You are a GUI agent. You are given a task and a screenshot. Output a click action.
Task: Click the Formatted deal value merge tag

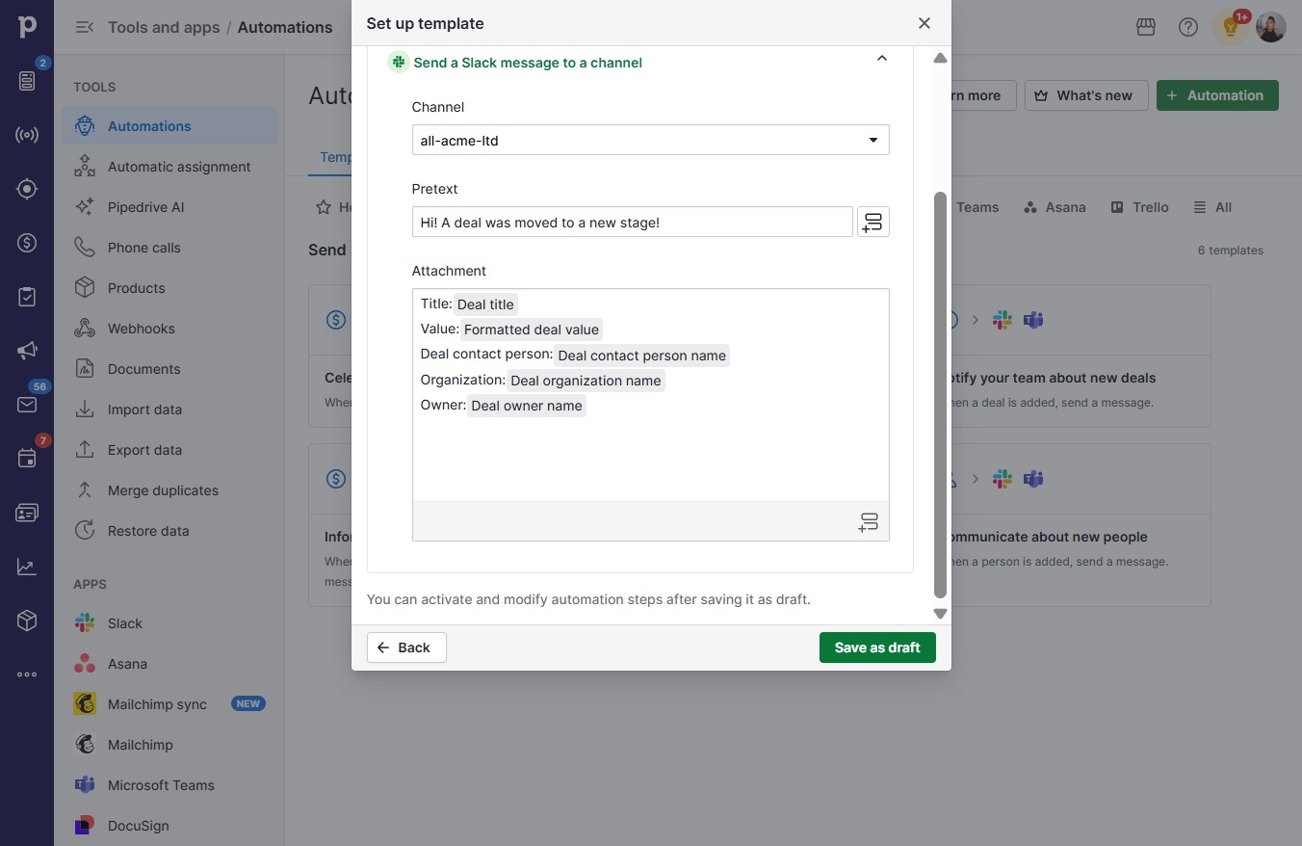click(x=532, y=330)
